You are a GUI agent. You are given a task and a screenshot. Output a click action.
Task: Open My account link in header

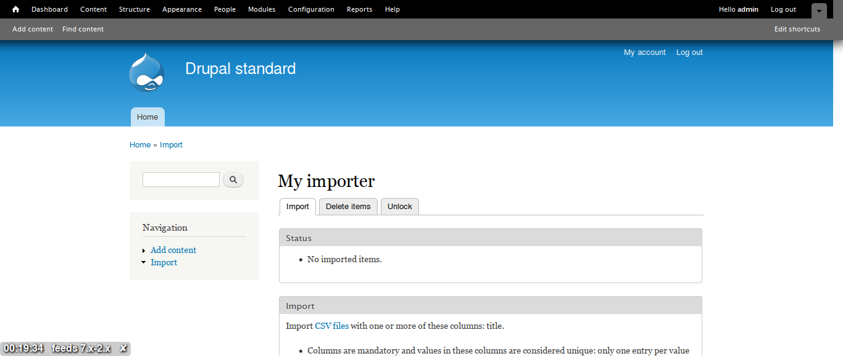tap(645, 52)
